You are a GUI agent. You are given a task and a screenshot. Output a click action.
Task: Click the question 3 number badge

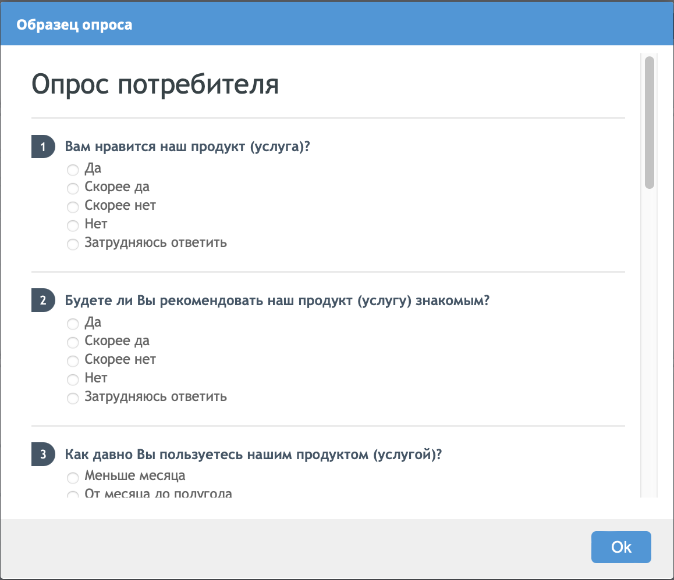[x=42, y=455]
